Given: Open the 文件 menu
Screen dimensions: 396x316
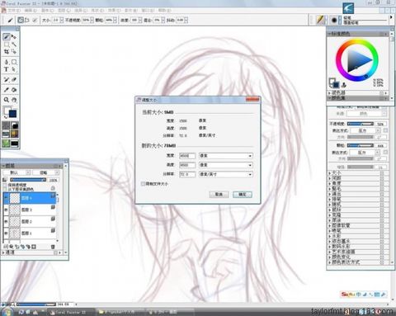Looking at the screenshot, I should (x=14, y=11).
